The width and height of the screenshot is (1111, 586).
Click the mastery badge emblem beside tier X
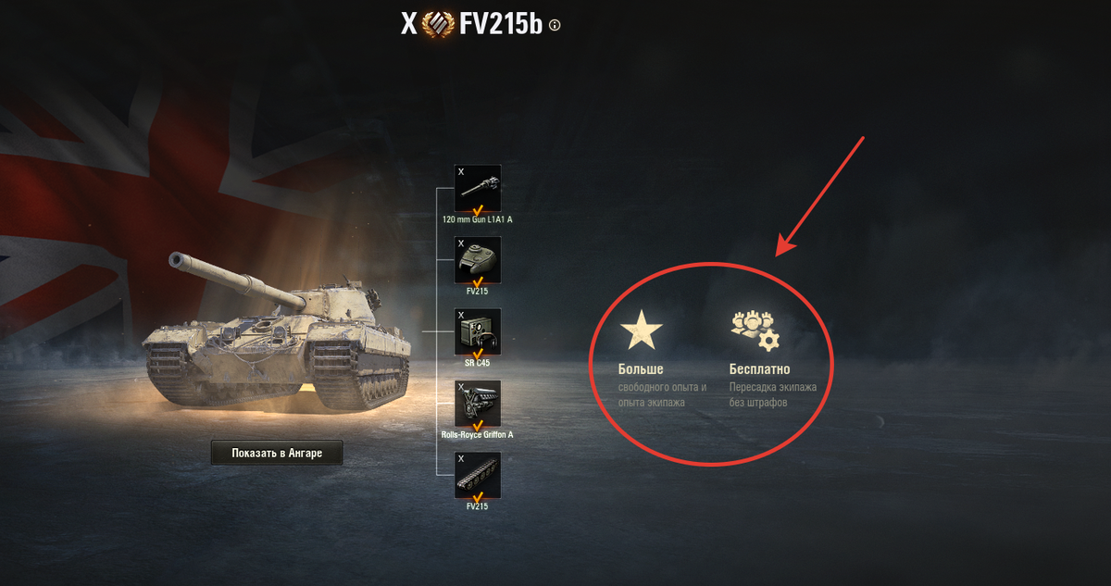(439, 24)
